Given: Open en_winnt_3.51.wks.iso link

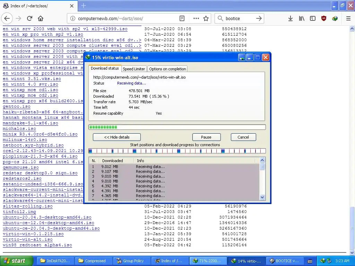Looking at the screenshot, I should [x=32, y=79].
